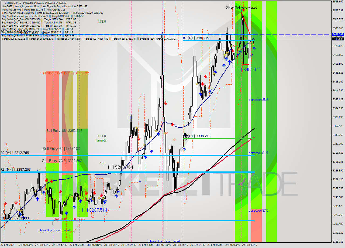Click the 3398.025 price axis value
Screen dimensions: 345x248
338,99
